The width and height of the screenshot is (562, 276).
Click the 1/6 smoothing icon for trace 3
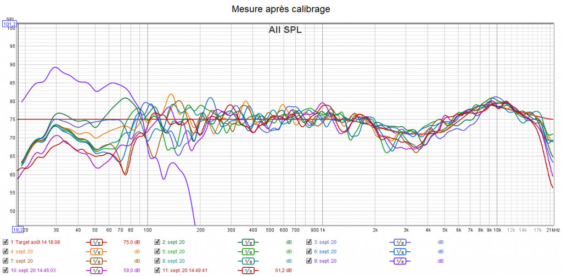tap(400, 242)
